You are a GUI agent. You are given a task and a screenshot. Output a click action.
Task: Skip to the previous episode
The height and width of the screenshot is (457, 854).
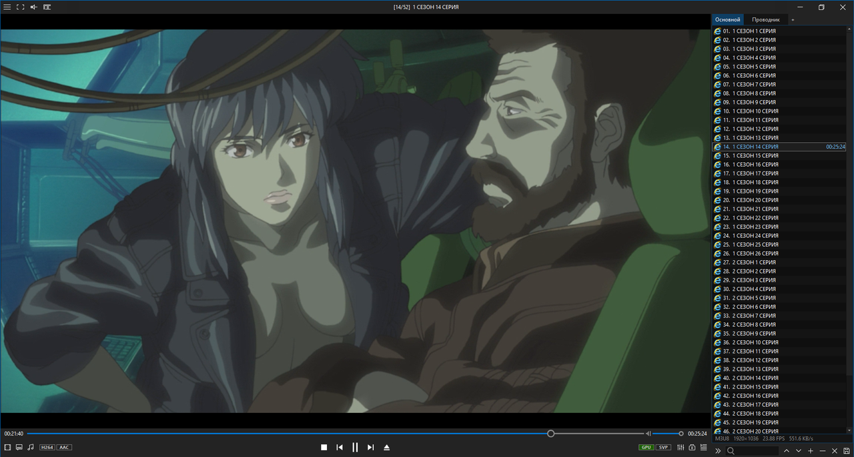tap(340, 447)
